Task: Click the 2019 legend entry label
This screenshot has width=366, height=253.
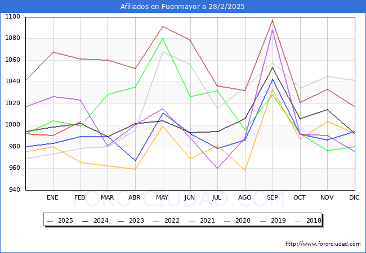Action: [278, 220]
